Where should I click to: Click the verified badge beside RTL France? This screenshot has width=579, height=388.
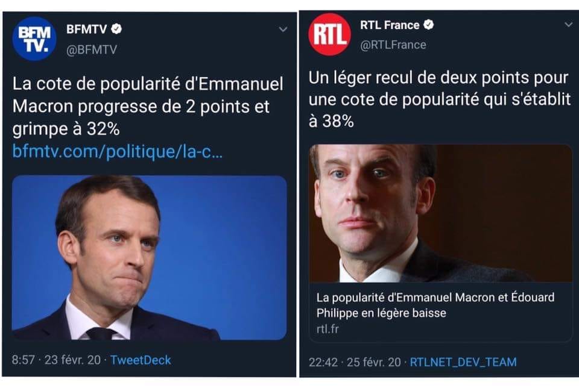coord(429,25)
